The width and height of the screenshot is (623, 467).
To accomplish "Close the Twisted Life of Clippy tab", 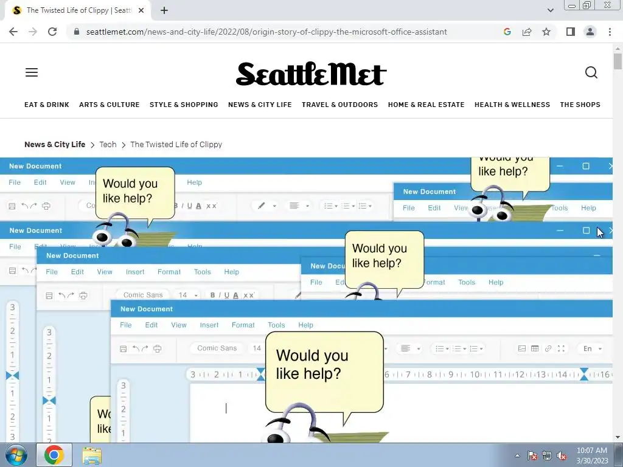I will click(x=141, y=10).
